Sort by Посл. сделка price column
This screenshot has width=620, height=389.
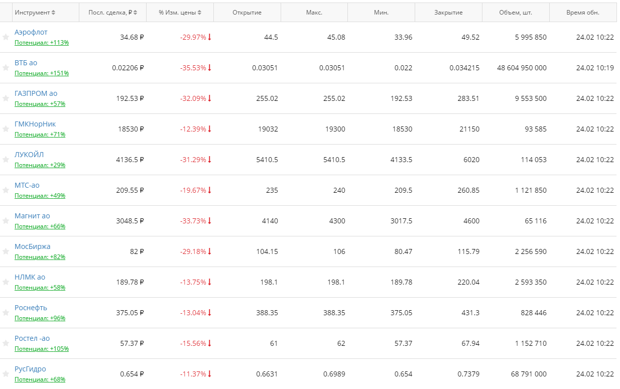pos(112,13)
